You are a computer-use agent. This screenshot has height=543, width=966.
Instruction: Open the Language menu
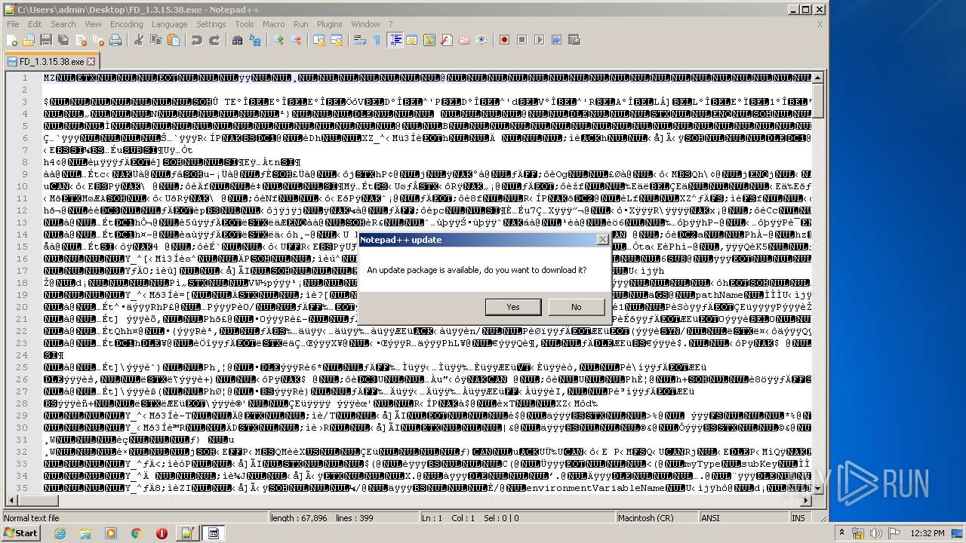point(169,24)
